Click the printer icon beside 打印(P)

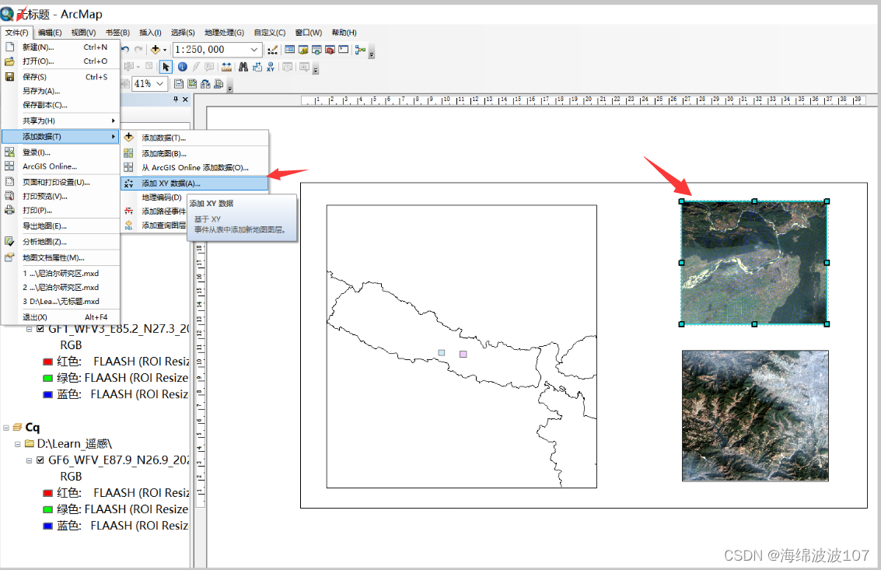9,210
